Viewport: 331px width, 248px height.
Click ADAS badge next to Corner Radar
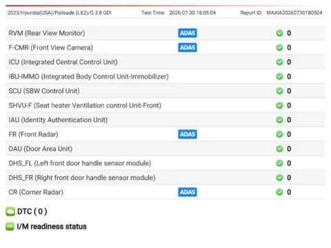pyautogui.click(x=188, y=192)
